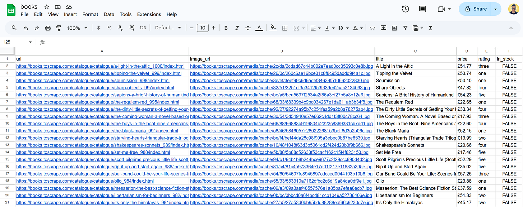Screen dimensions: 523x207
Task: Open the Share options dropdown arrow
Action: click(496, 9)
